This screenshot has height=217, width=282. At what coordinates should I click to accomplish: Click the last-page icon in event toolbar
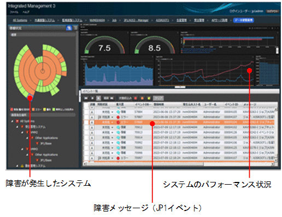[x=112, y=98]
